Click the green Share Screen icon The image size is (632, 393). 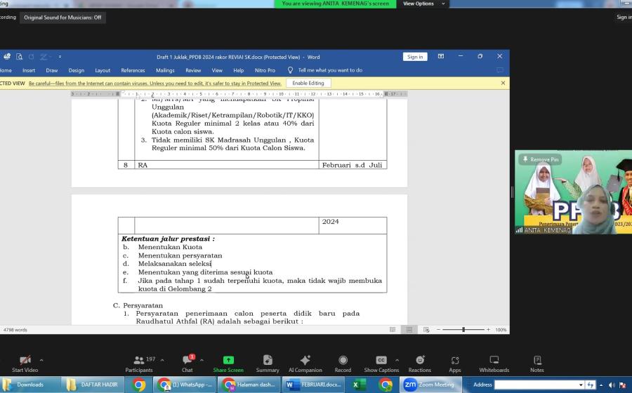pyautogui.click(x=228, y=361)
